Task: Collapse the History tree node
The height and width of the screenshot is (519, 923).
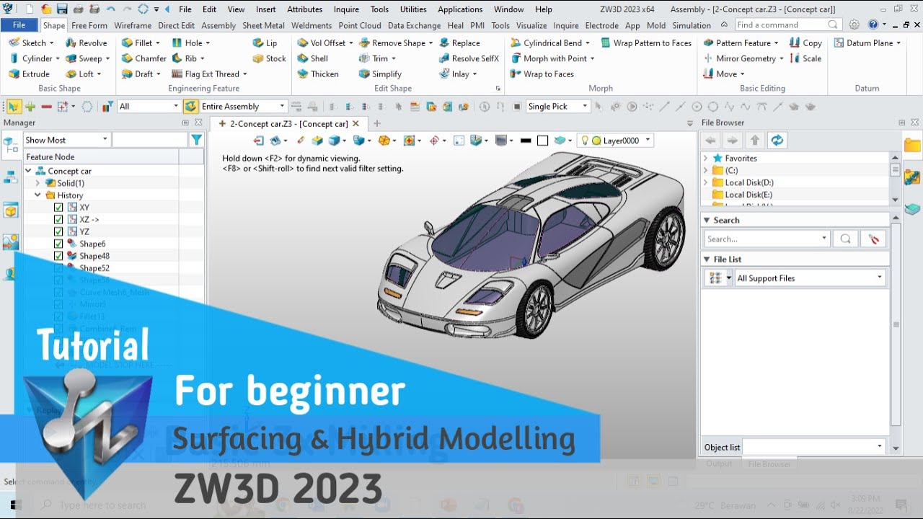Action: coord(37,195)
